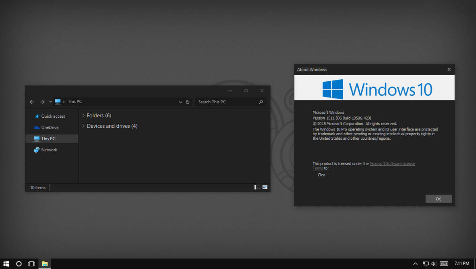Click the Network icon in navigation pane
This screenshot has height=269, width=476.
tap(37, 150)
